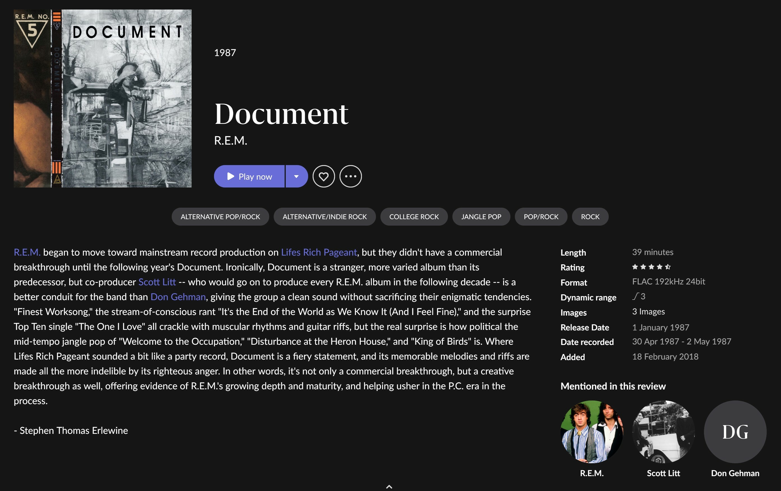Expand the Play now dropdown arrow
This screenshot has width=781, height=491.
point(296,176)
